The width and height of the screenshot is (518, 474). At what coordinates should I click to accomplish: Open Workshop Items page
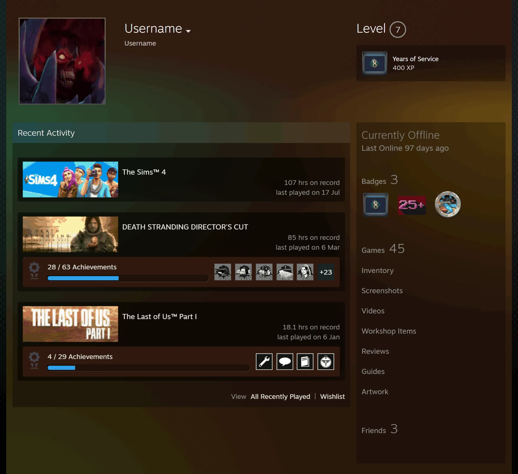(x=389, y=331)
